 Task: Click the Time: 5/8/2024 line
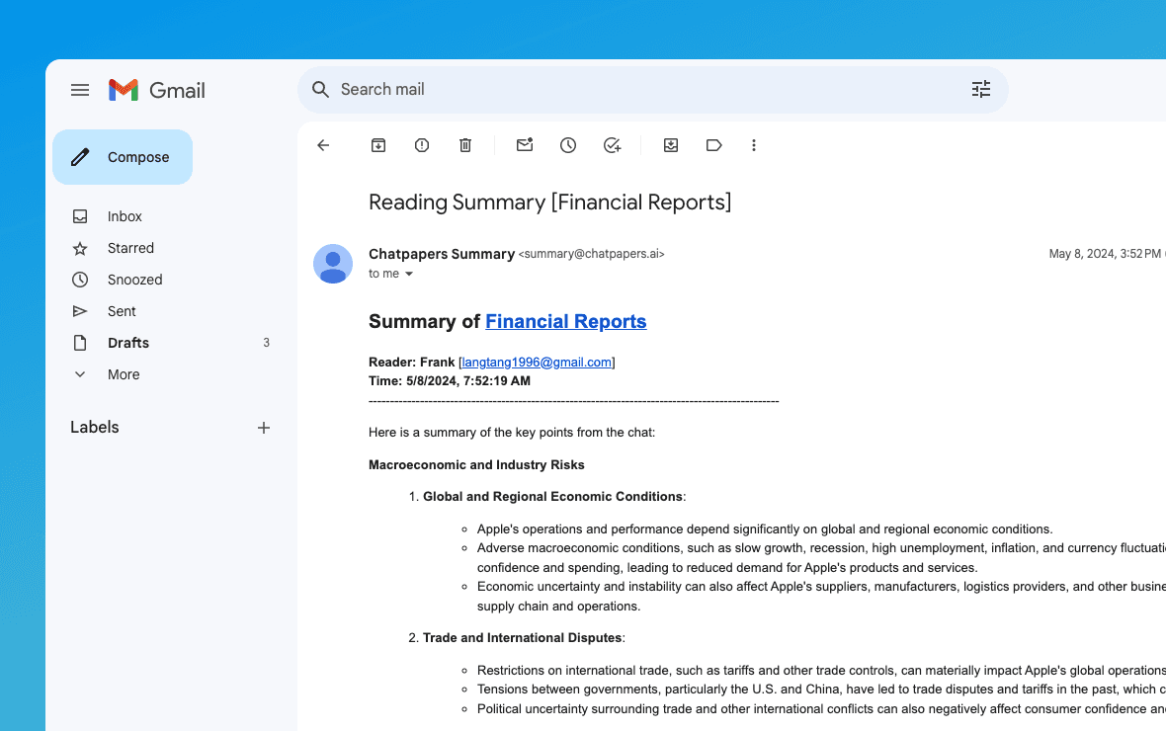pyautogui.click(x=450, y=380)
